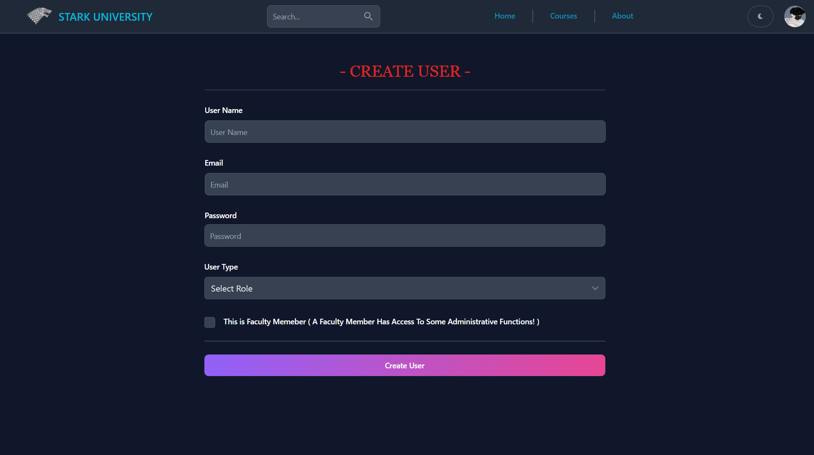The width and height of the screenshot is (814, 455).
Task: Focus the Email input field
Action: point(404,184)
